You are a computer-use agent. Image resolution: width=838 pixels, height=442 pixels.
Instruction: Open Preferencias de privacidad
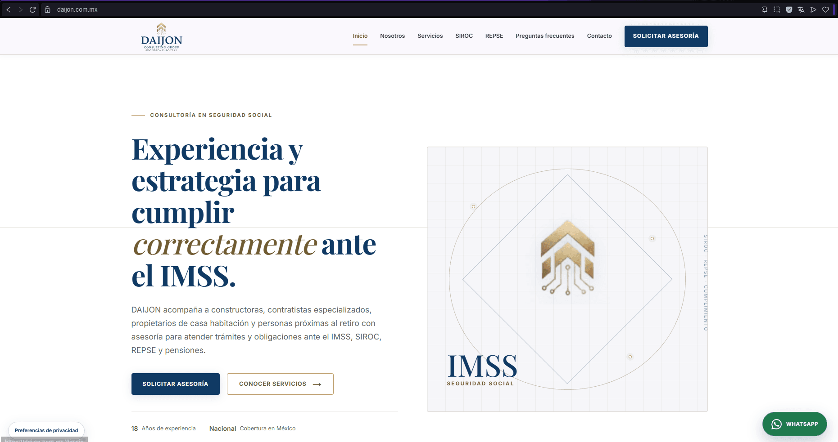pyautogui.click(x=46, y=430)
